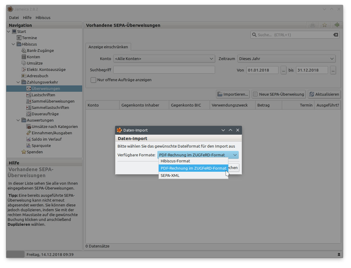Collapse the Start tree node

[9, 32]
